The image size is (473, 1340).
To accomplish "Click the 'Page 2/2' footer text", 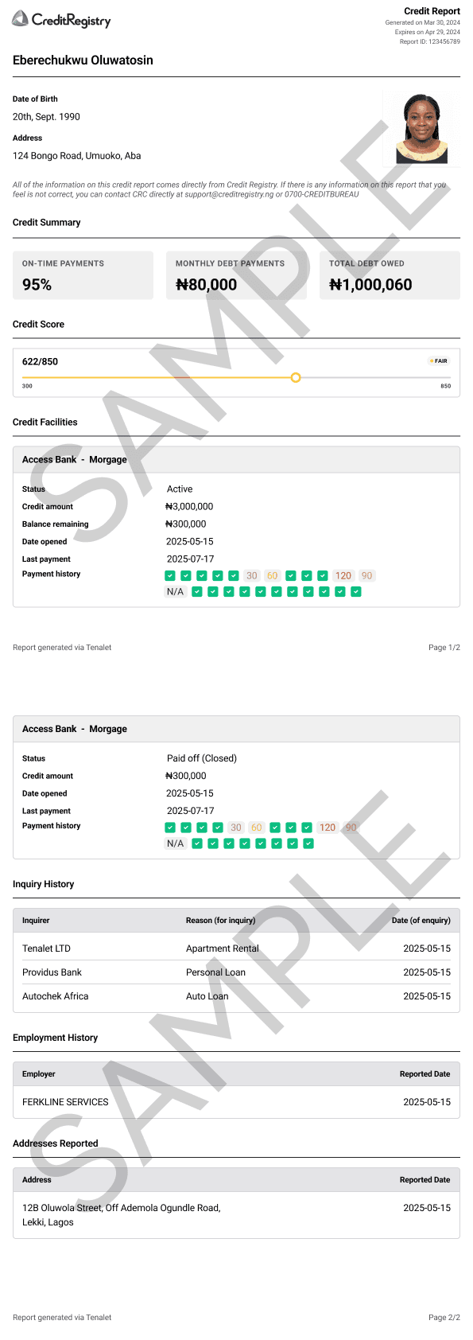I will coord(444,1318).
